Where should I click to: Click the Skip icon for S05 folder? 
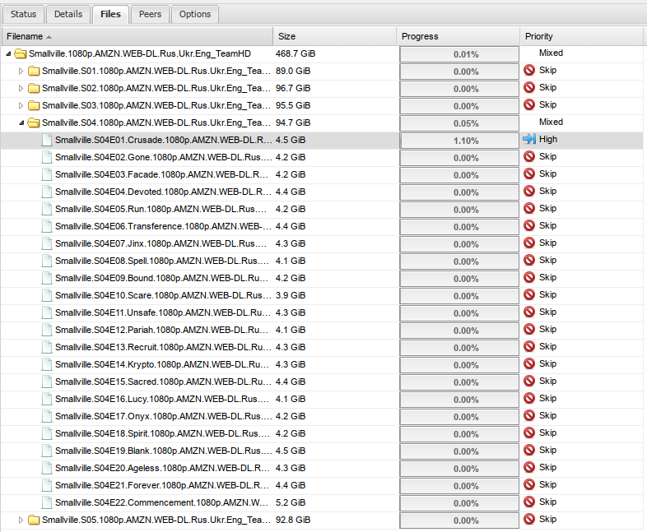pyautogui.click(x=529, y=519)
